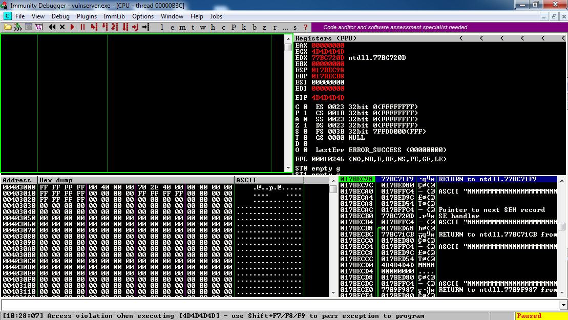Click the Open file folder icon

point(8,27)
